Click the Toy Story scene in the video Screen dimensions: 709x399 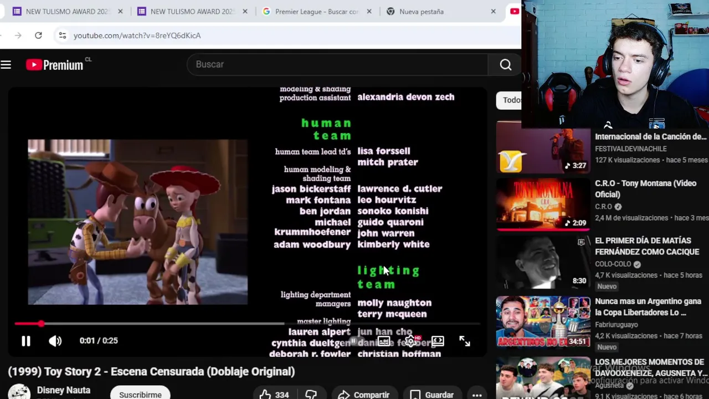pyautogui.click(x=137, y=222)
